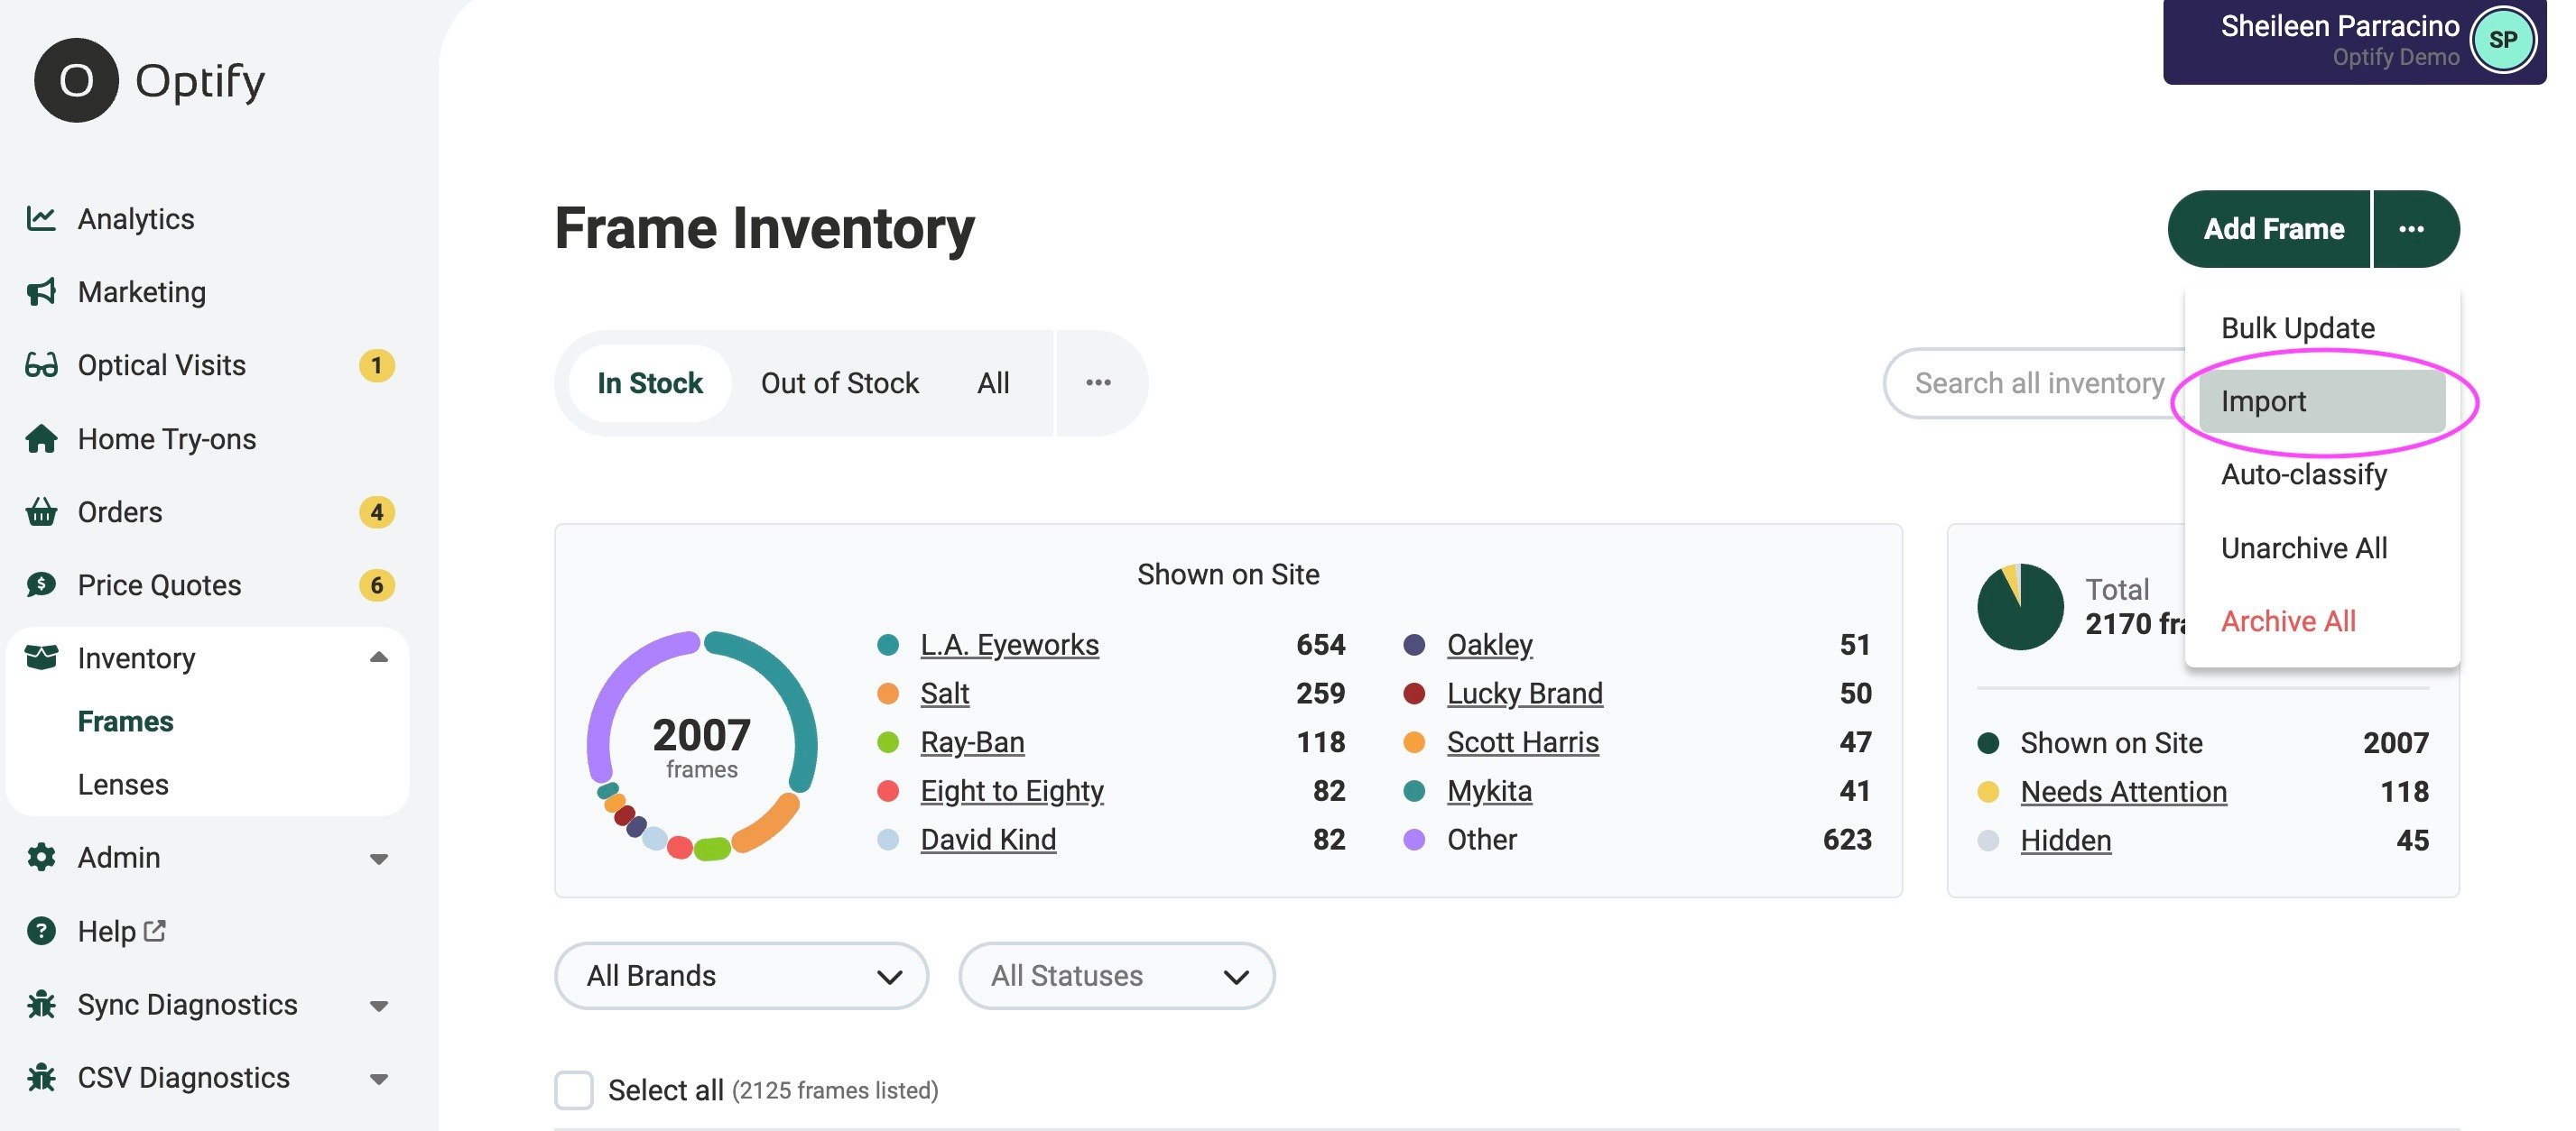Open the L.A. Eyeworks brand link
2576x1131 pixels.
1009,645
